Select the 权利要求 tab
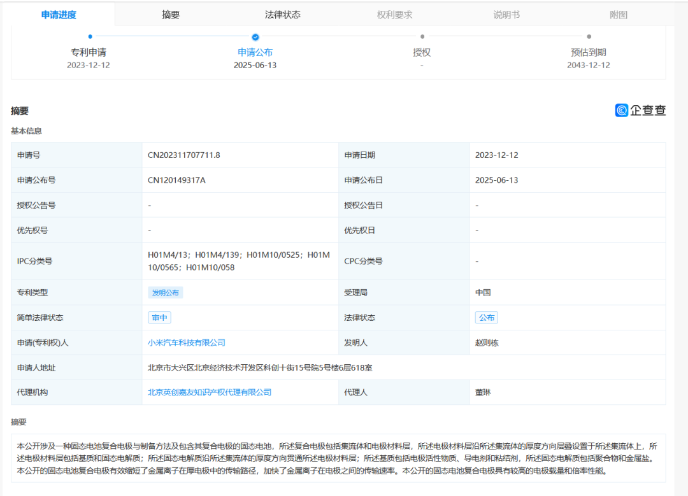The height and width of the screenshot is (496, 688). [394, 15]
